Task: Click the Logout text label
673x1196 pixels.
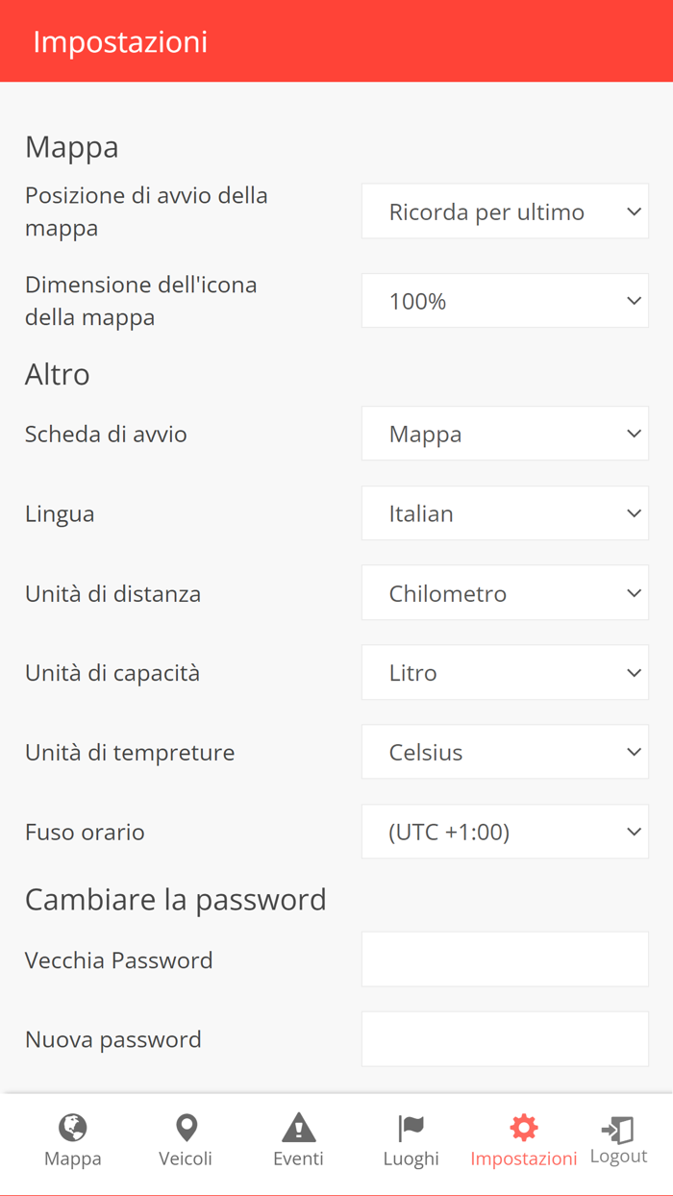Action: tap(618, 1156)
